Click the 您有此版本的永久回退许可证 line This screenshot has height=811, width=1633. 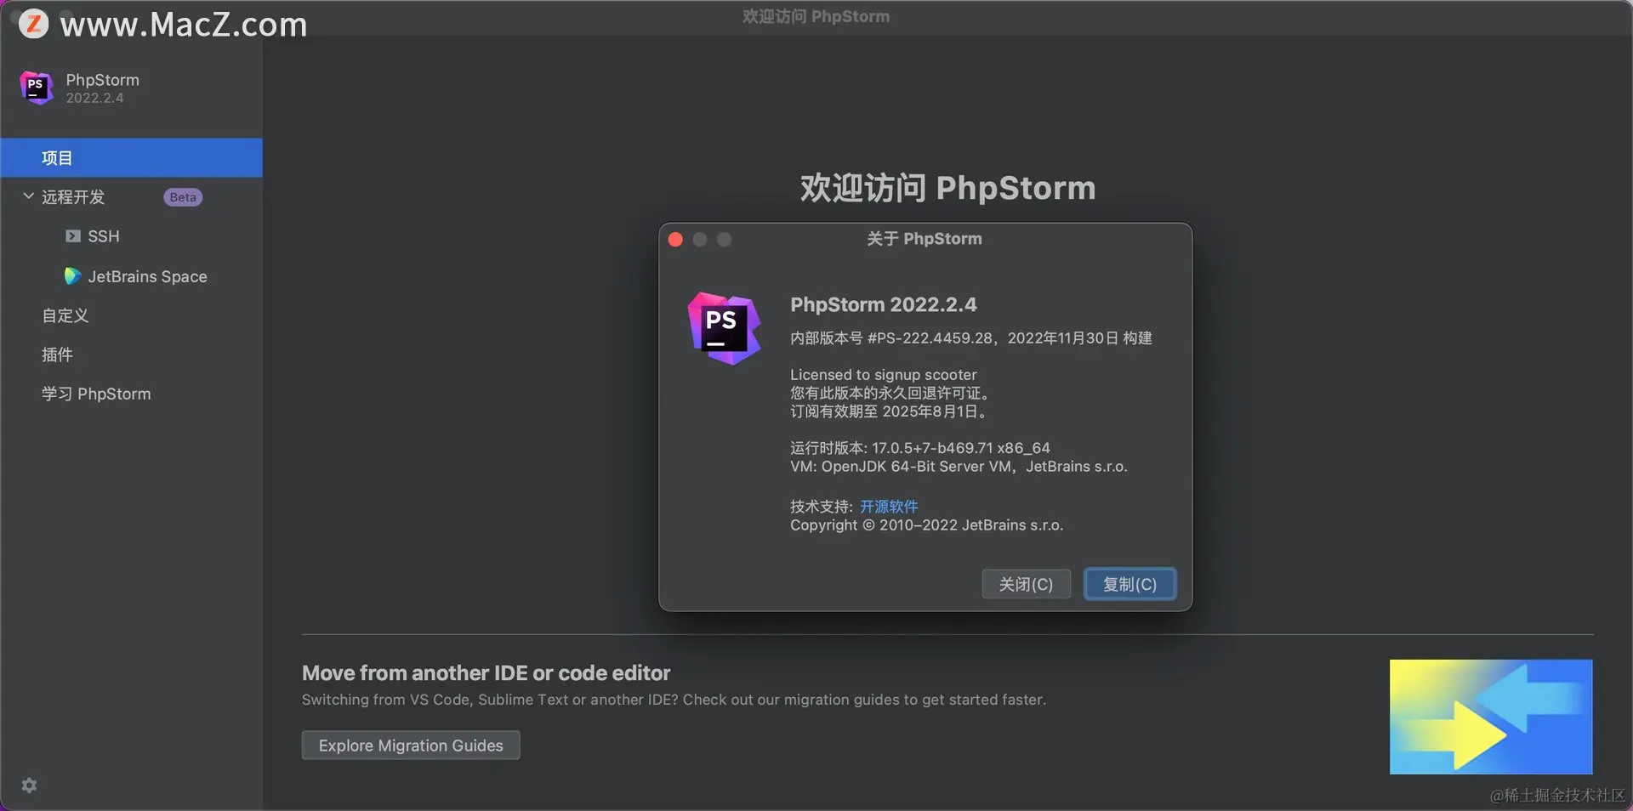point(890,394)
